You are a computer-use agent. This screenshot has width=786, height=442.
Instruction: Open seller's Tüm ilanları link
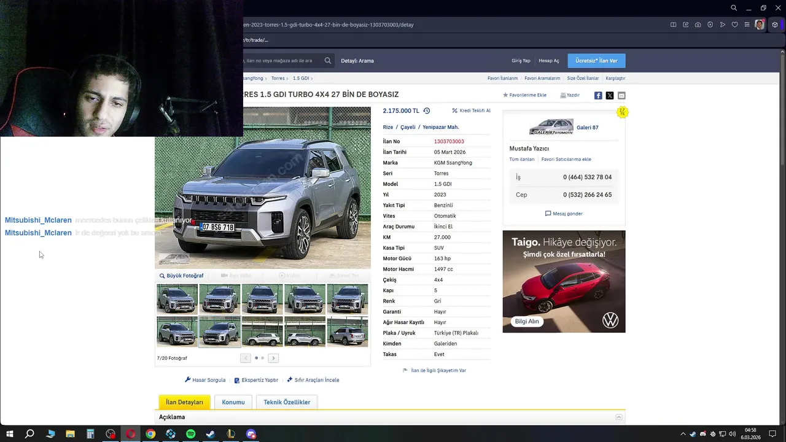(522, 159)
